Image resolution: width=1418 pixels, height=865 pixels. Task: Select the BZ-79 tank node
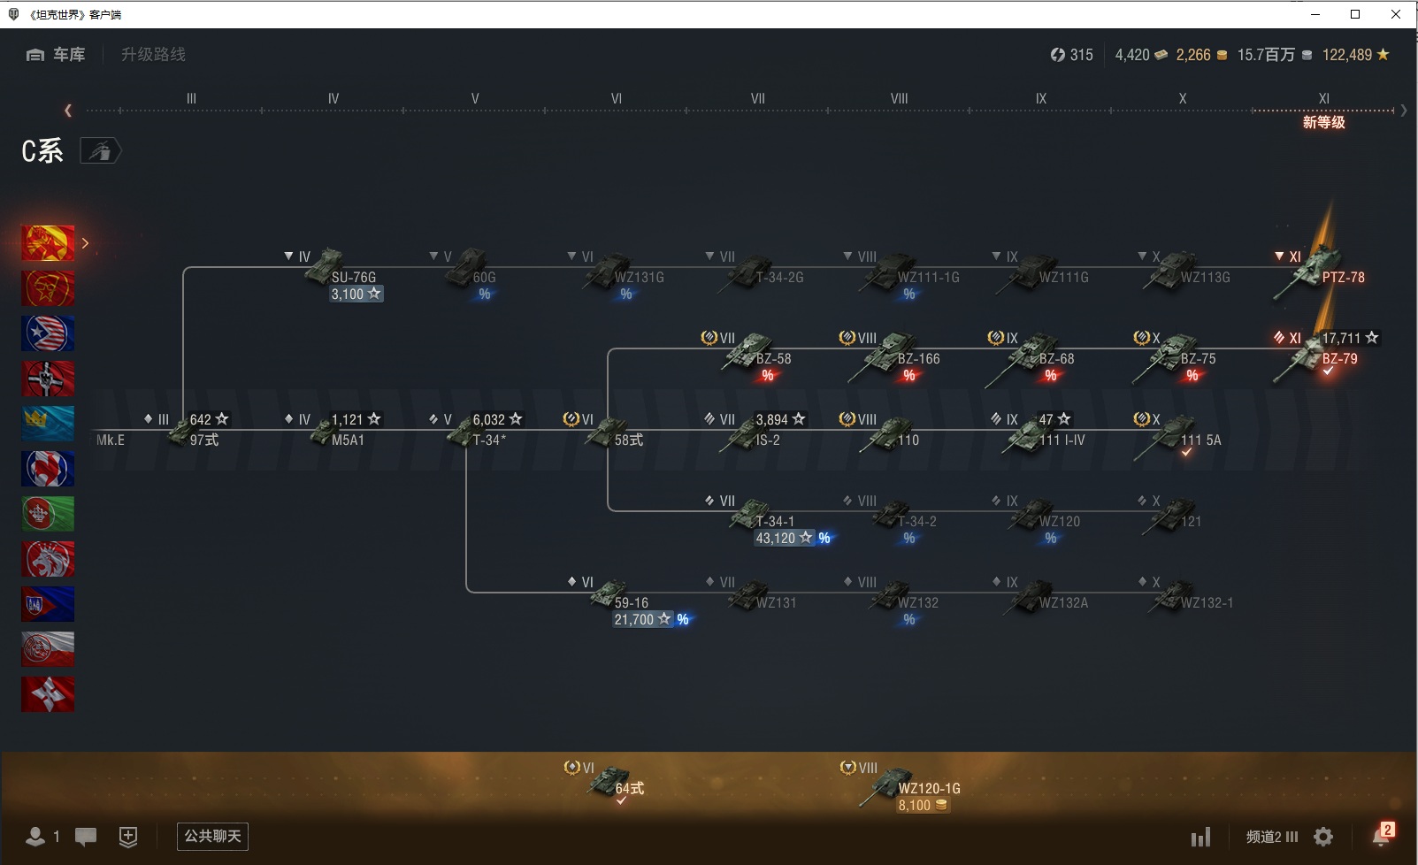click(1318, 354)
